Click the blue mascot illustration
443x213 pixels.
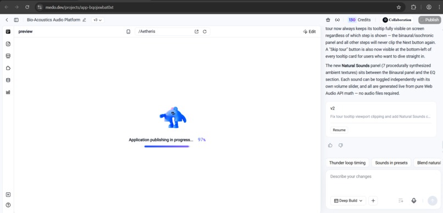coord(173,117)
